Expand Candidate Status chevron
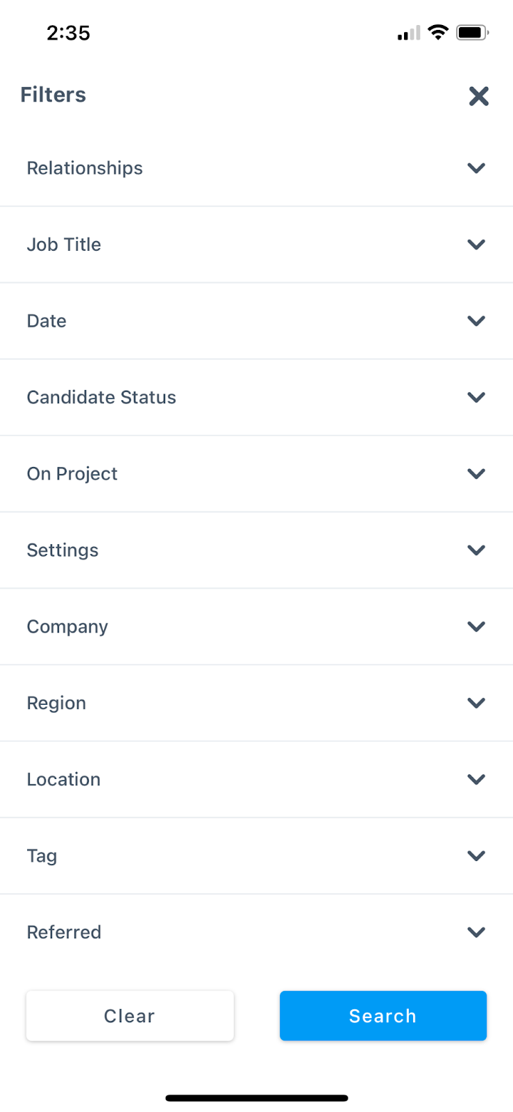Viewport: 513px width, 1112px height. [476, 398]
